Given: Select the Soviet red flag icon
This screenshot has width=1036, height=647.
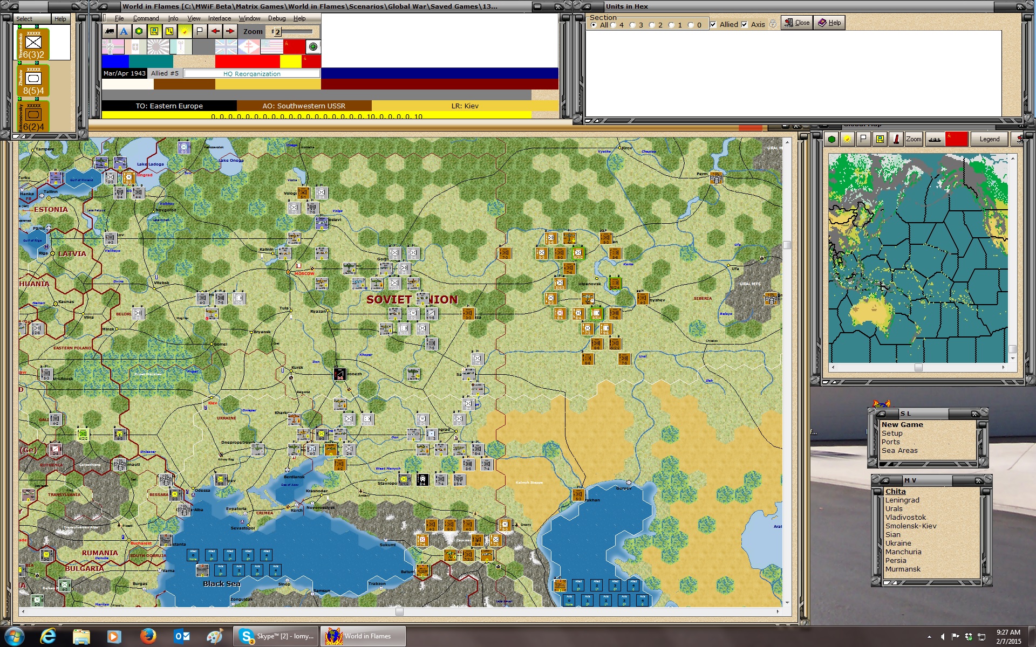Looking at the screenshot, I should tap(294, 47).
